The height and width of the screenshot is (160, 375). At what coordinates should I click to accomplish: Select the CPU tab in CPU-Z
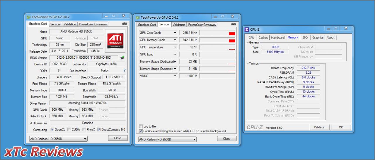pos(251,37)
